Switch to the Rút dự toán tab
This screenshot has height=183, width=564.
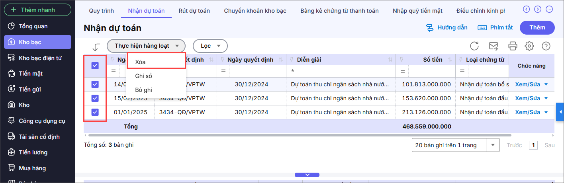pyautogui.click(x=194, y=11)
